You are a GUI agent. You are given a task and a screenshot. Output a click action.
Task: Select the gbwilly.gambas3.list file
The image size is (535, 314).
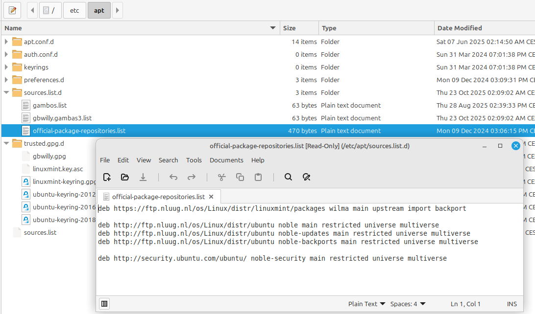tap(62, 118)
